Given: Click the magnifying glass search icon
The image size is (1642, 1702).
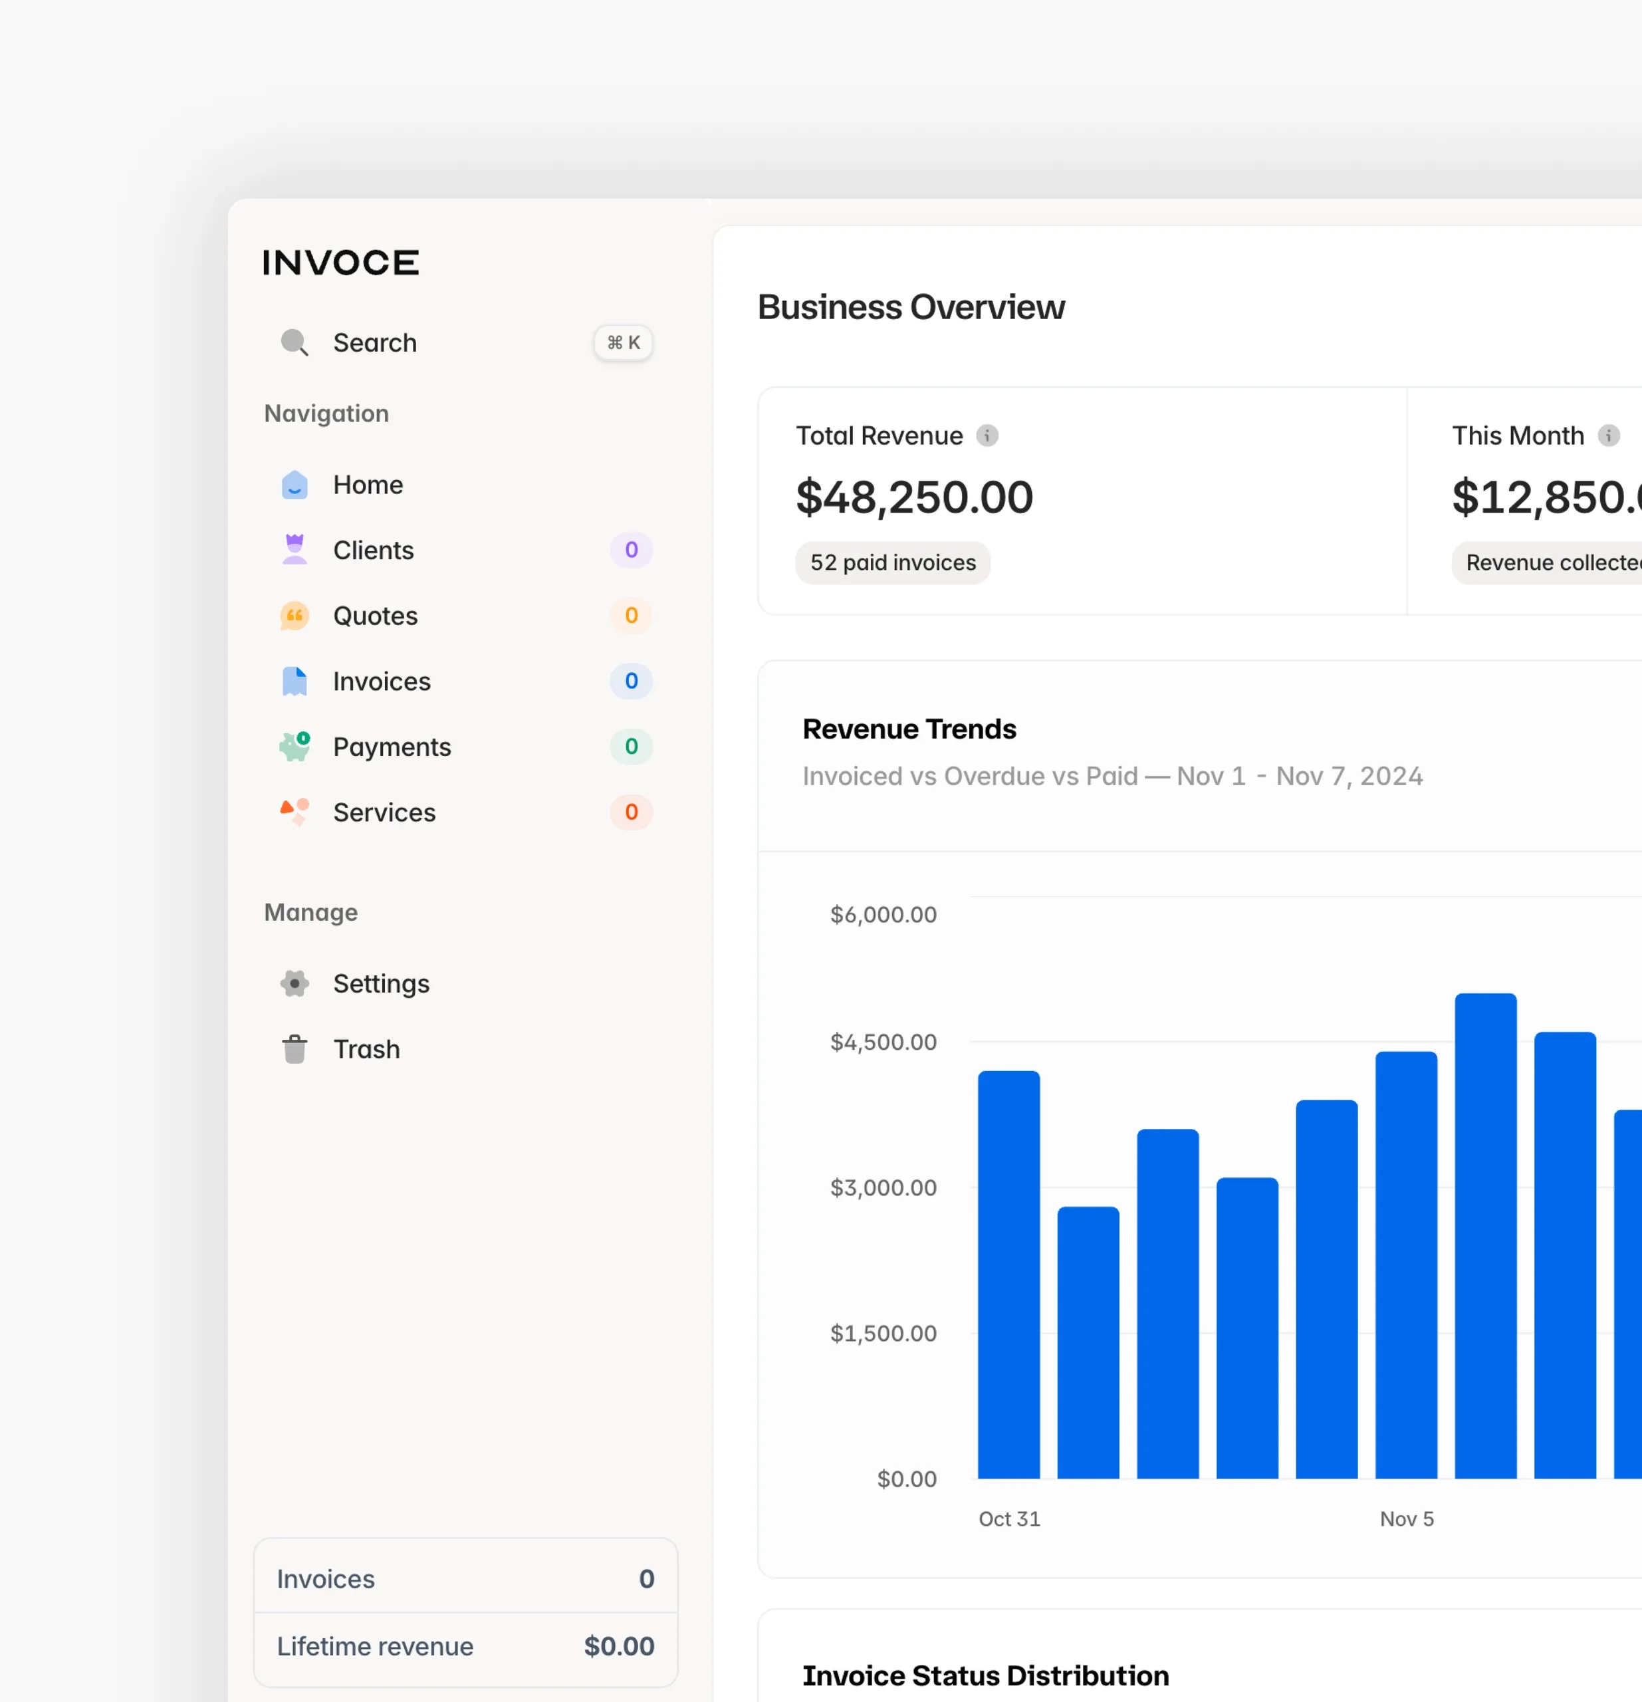Looking at the screenshot, I should tap(294, 342).
